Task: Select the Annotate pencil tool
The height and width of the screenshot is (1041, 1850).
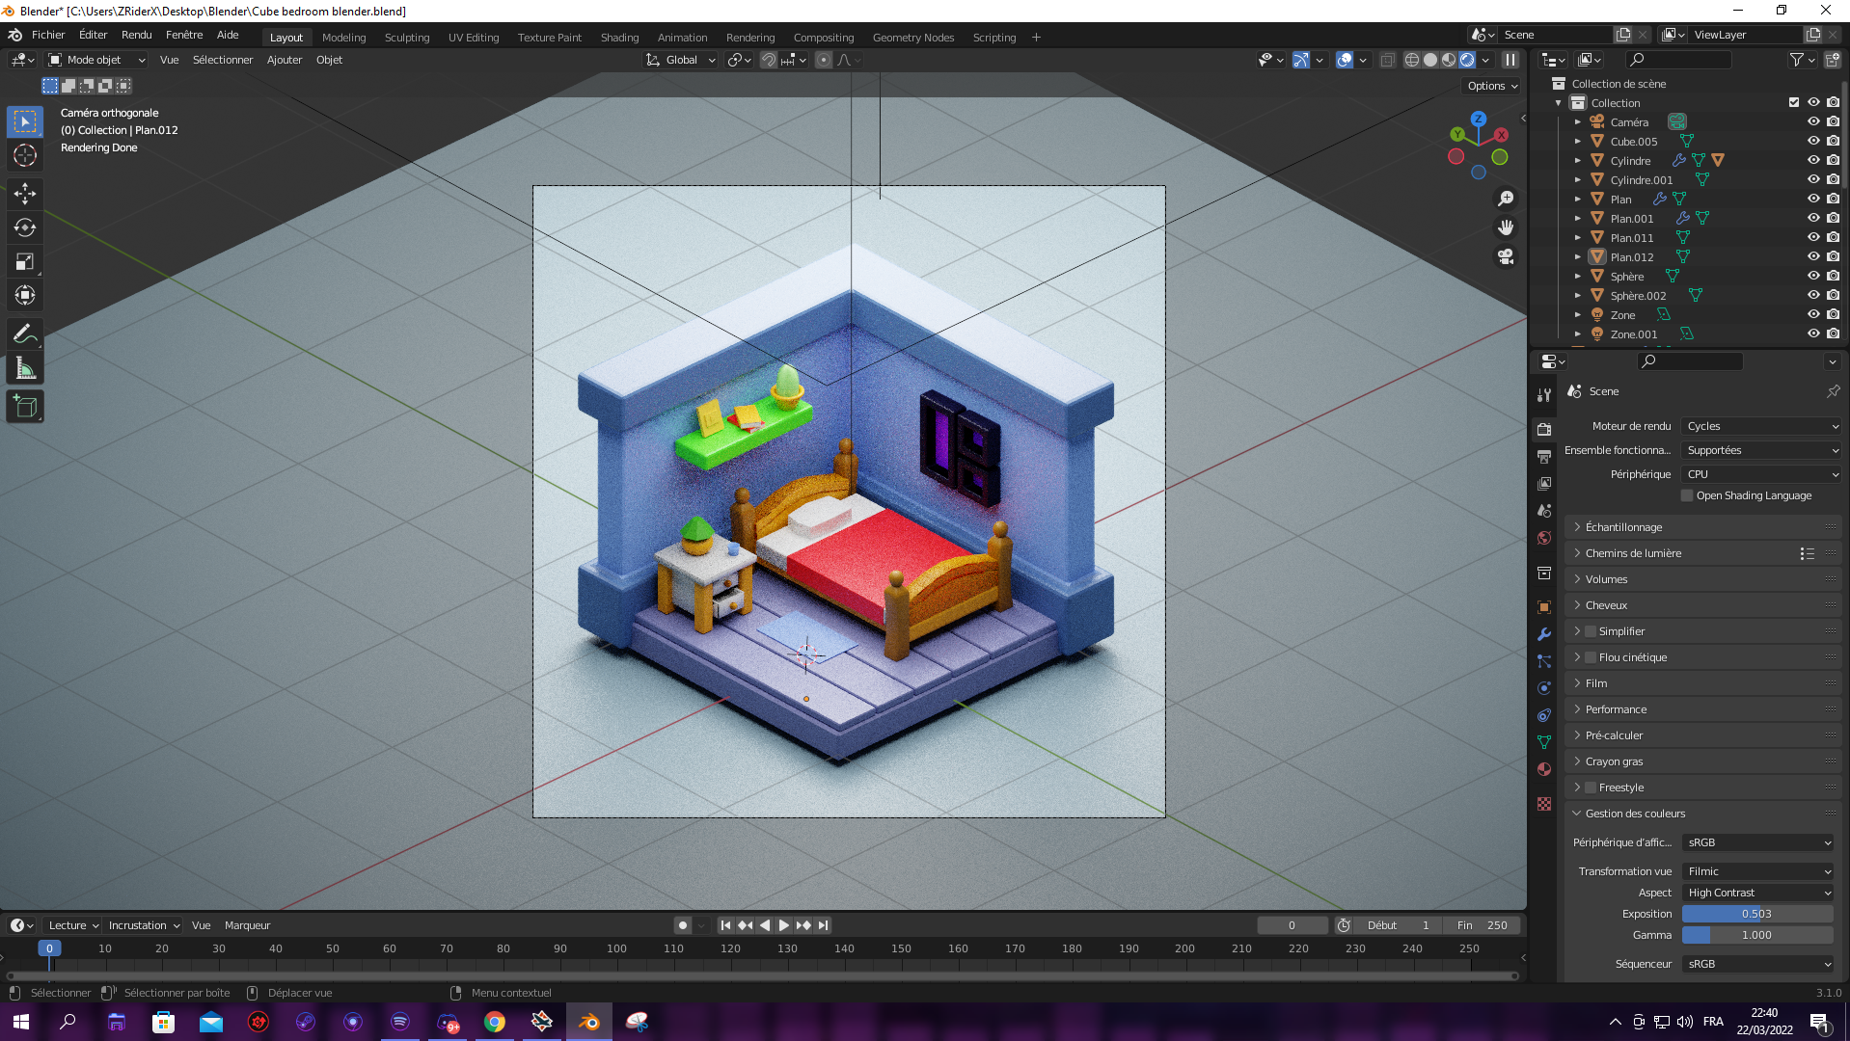Action: pos(25,334)
